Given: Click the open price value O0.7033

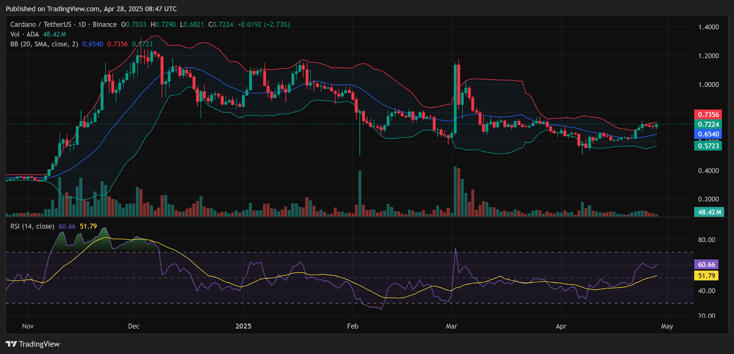Looking at the screenshot, I should [133, 24].
